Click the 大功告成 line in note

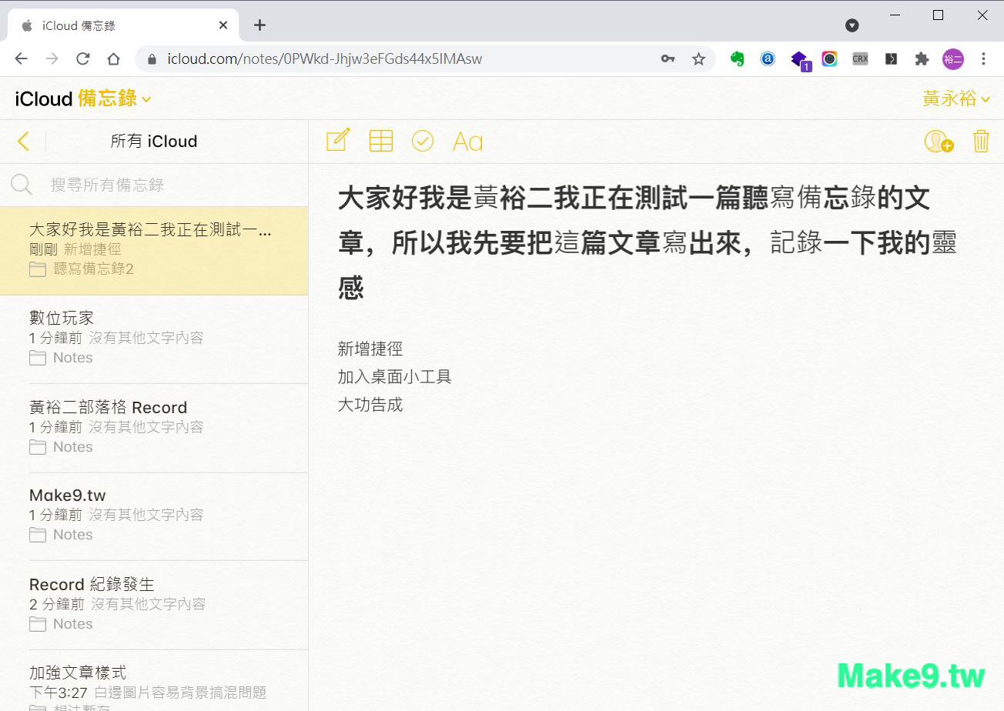(x=370, y=405)
